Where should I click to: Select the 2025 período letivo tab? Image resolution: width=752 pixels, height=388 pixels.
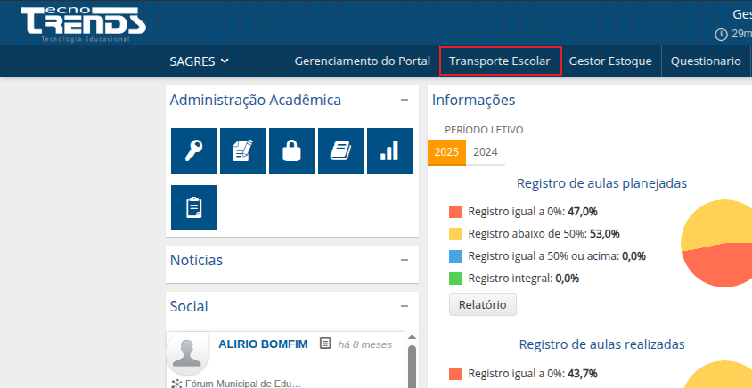point(446,152)
